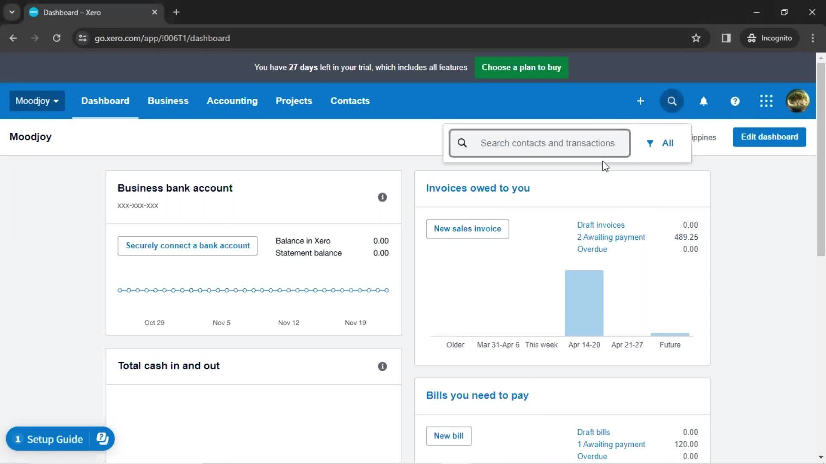826x464 pixels.
Task: Click the browser address bar URL
Action: [x=162, y=38]
